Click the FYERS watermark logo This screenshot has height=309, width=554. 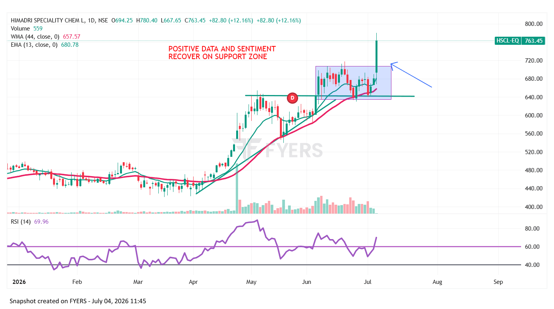[x=280, y=150]
